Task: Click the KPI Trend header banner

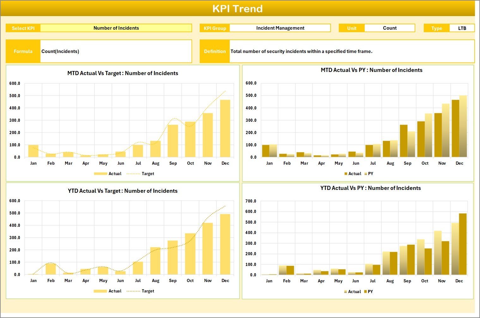Action: click(x=237, y=9)
